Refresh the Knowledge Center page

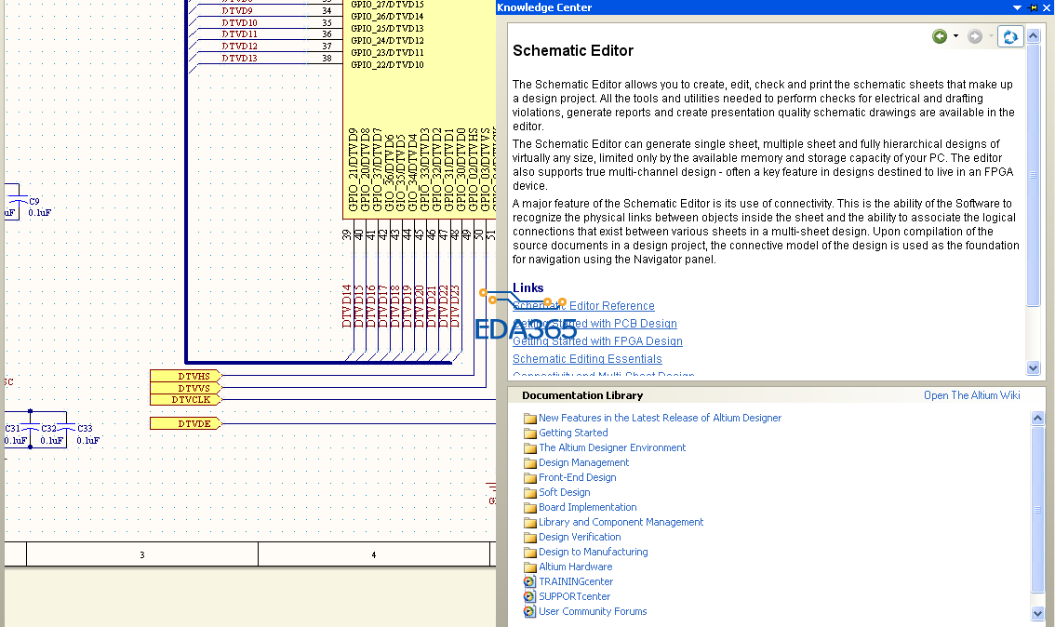pyautogui.click(x=1010, y=36)
